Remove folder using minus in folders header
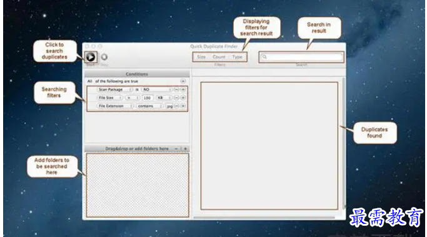This screenshot has width=427, height=237. point(176,149)
